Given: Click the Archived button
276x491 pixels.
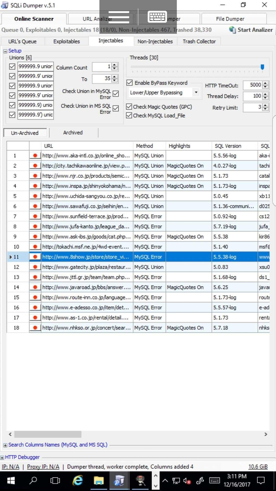Looking at the screenshot, I should click(x=73, y=132).
